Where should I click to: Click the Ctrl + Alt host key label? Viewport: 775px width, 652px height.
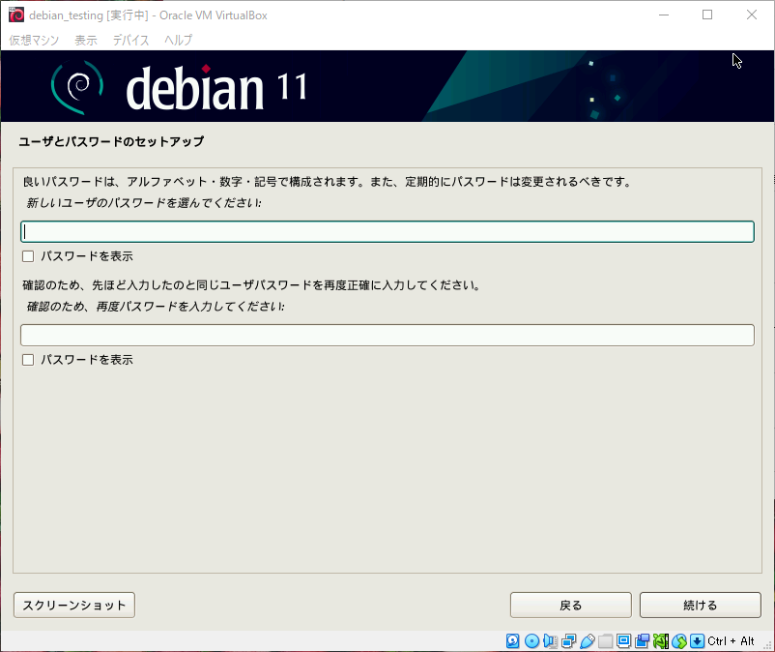731,641
